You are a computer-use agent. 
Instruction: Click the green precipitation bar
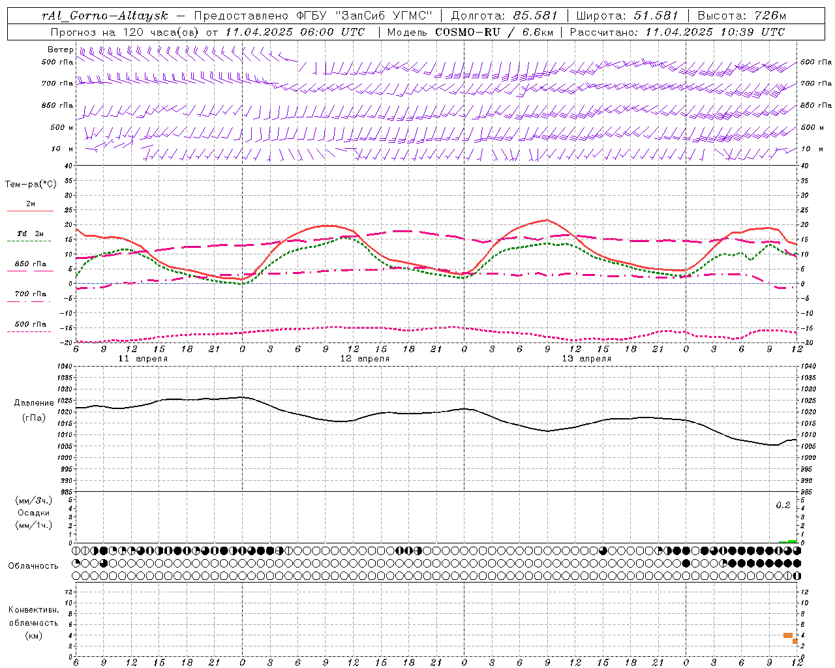788,541
